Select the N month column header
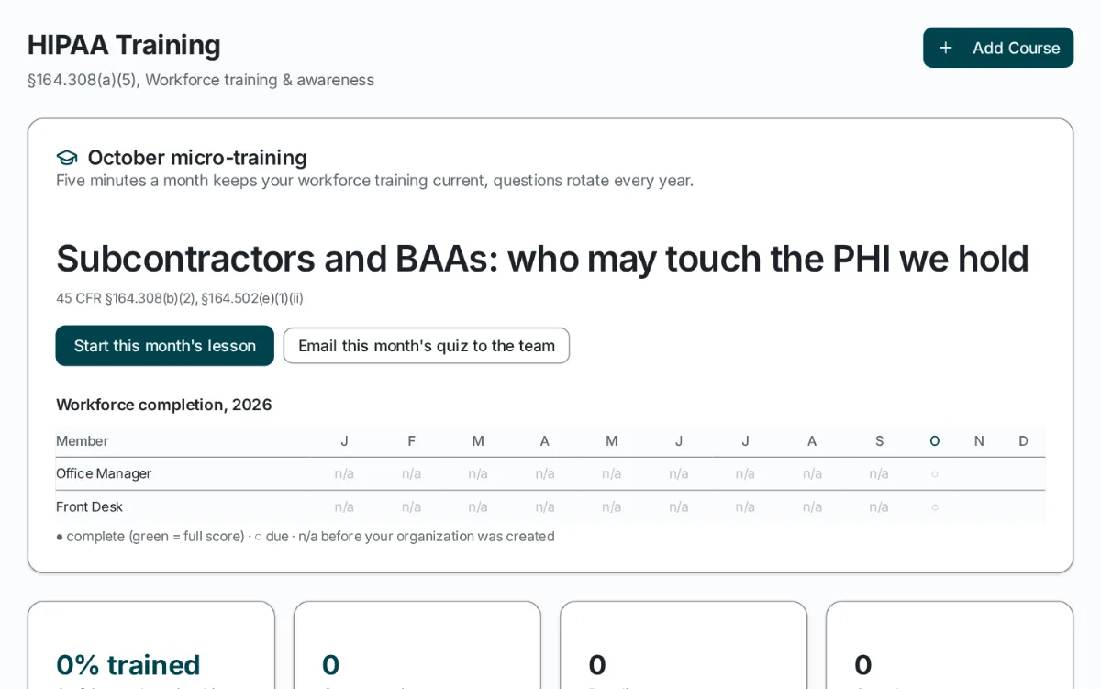This screenshot has width=1101, height=689. [979, 441]
